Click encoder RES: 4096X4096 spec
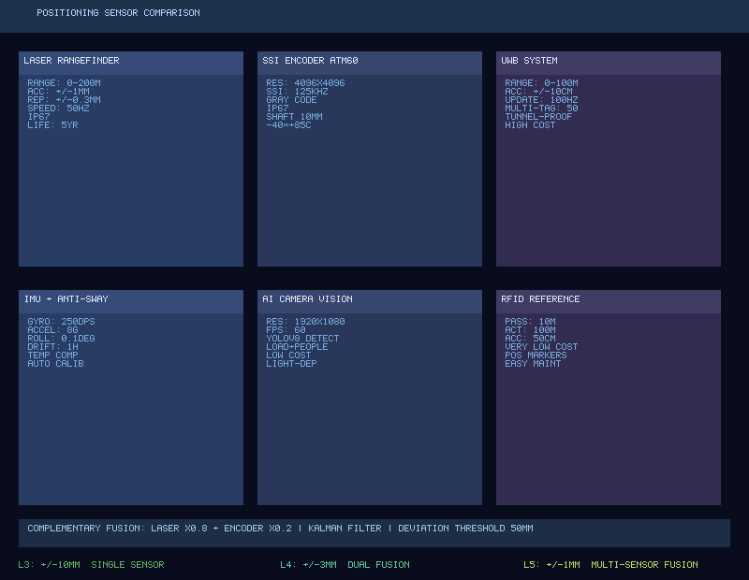749x580 pixels. pyautogui.click(x=306, y=83)
